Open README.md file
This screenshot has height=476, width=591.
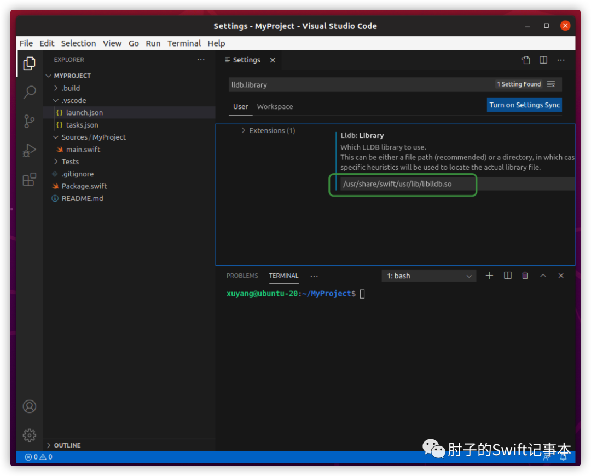[129, 198]
